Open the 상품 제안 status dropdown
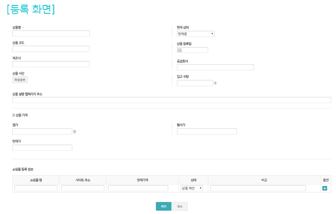 (192, 188)
